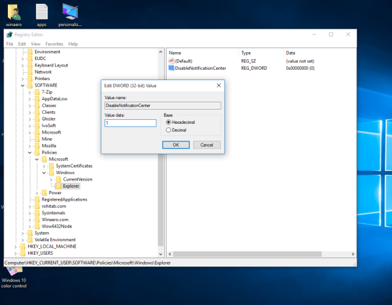Open the Help menu
This screenshot has height=305, width=392.
[73, 44]
